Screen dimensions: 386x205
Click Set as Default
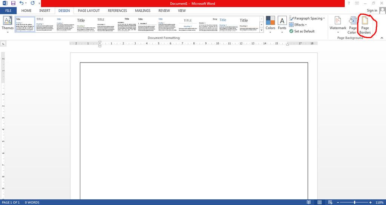302,31
